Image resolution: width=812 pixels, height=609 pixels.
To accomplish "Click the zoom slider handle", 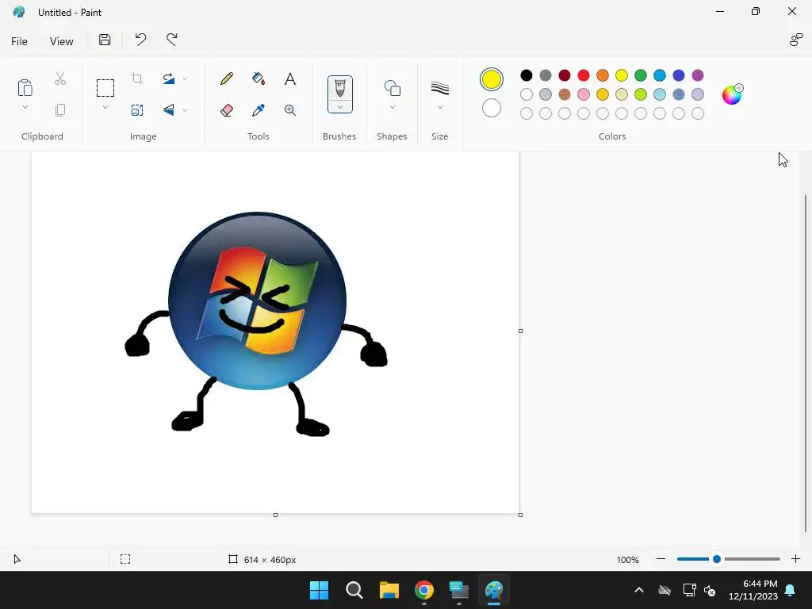I will pos(717,559).
